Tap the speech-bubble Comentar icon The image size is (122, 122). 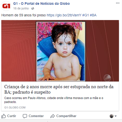pyautogui.click(x=25, y=116)
